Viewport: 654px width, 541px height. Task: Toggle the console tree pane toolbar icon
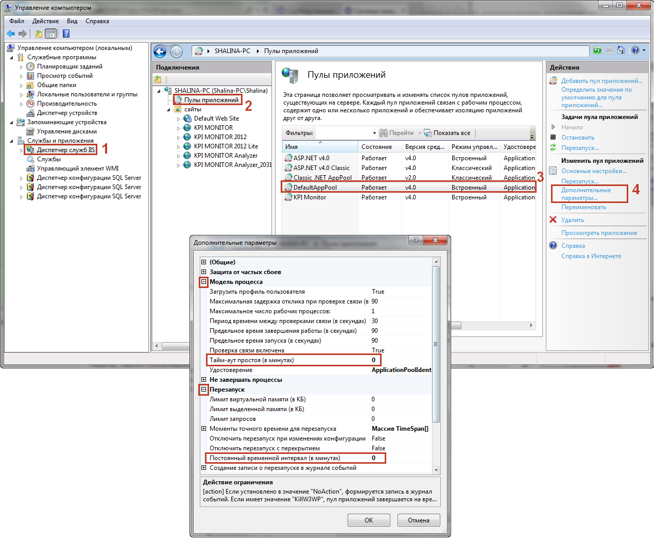point(50,33)
